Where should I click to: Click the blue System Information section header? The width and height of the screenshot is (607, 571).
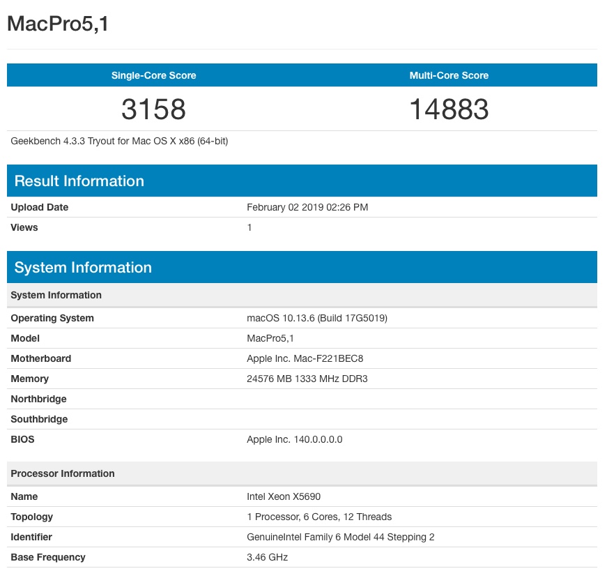click(x=302, y=267)
